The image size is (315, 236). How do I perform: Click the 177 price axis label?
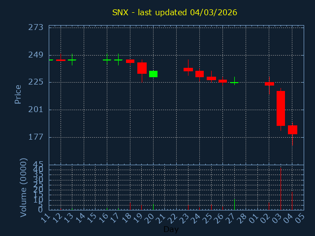pos(35,137)
